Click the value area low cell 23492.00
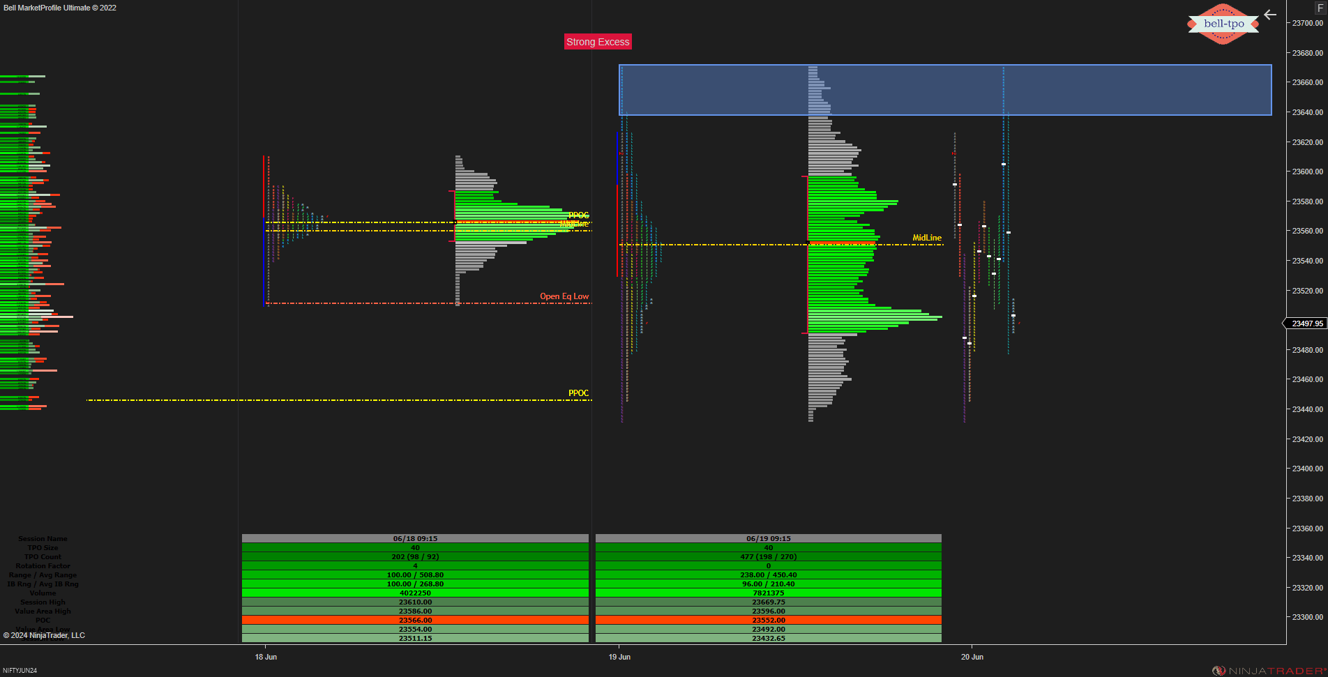Image resolution: width=1328 pixels, height=677 pixels. pyautogui.click(x=769, y=629)
